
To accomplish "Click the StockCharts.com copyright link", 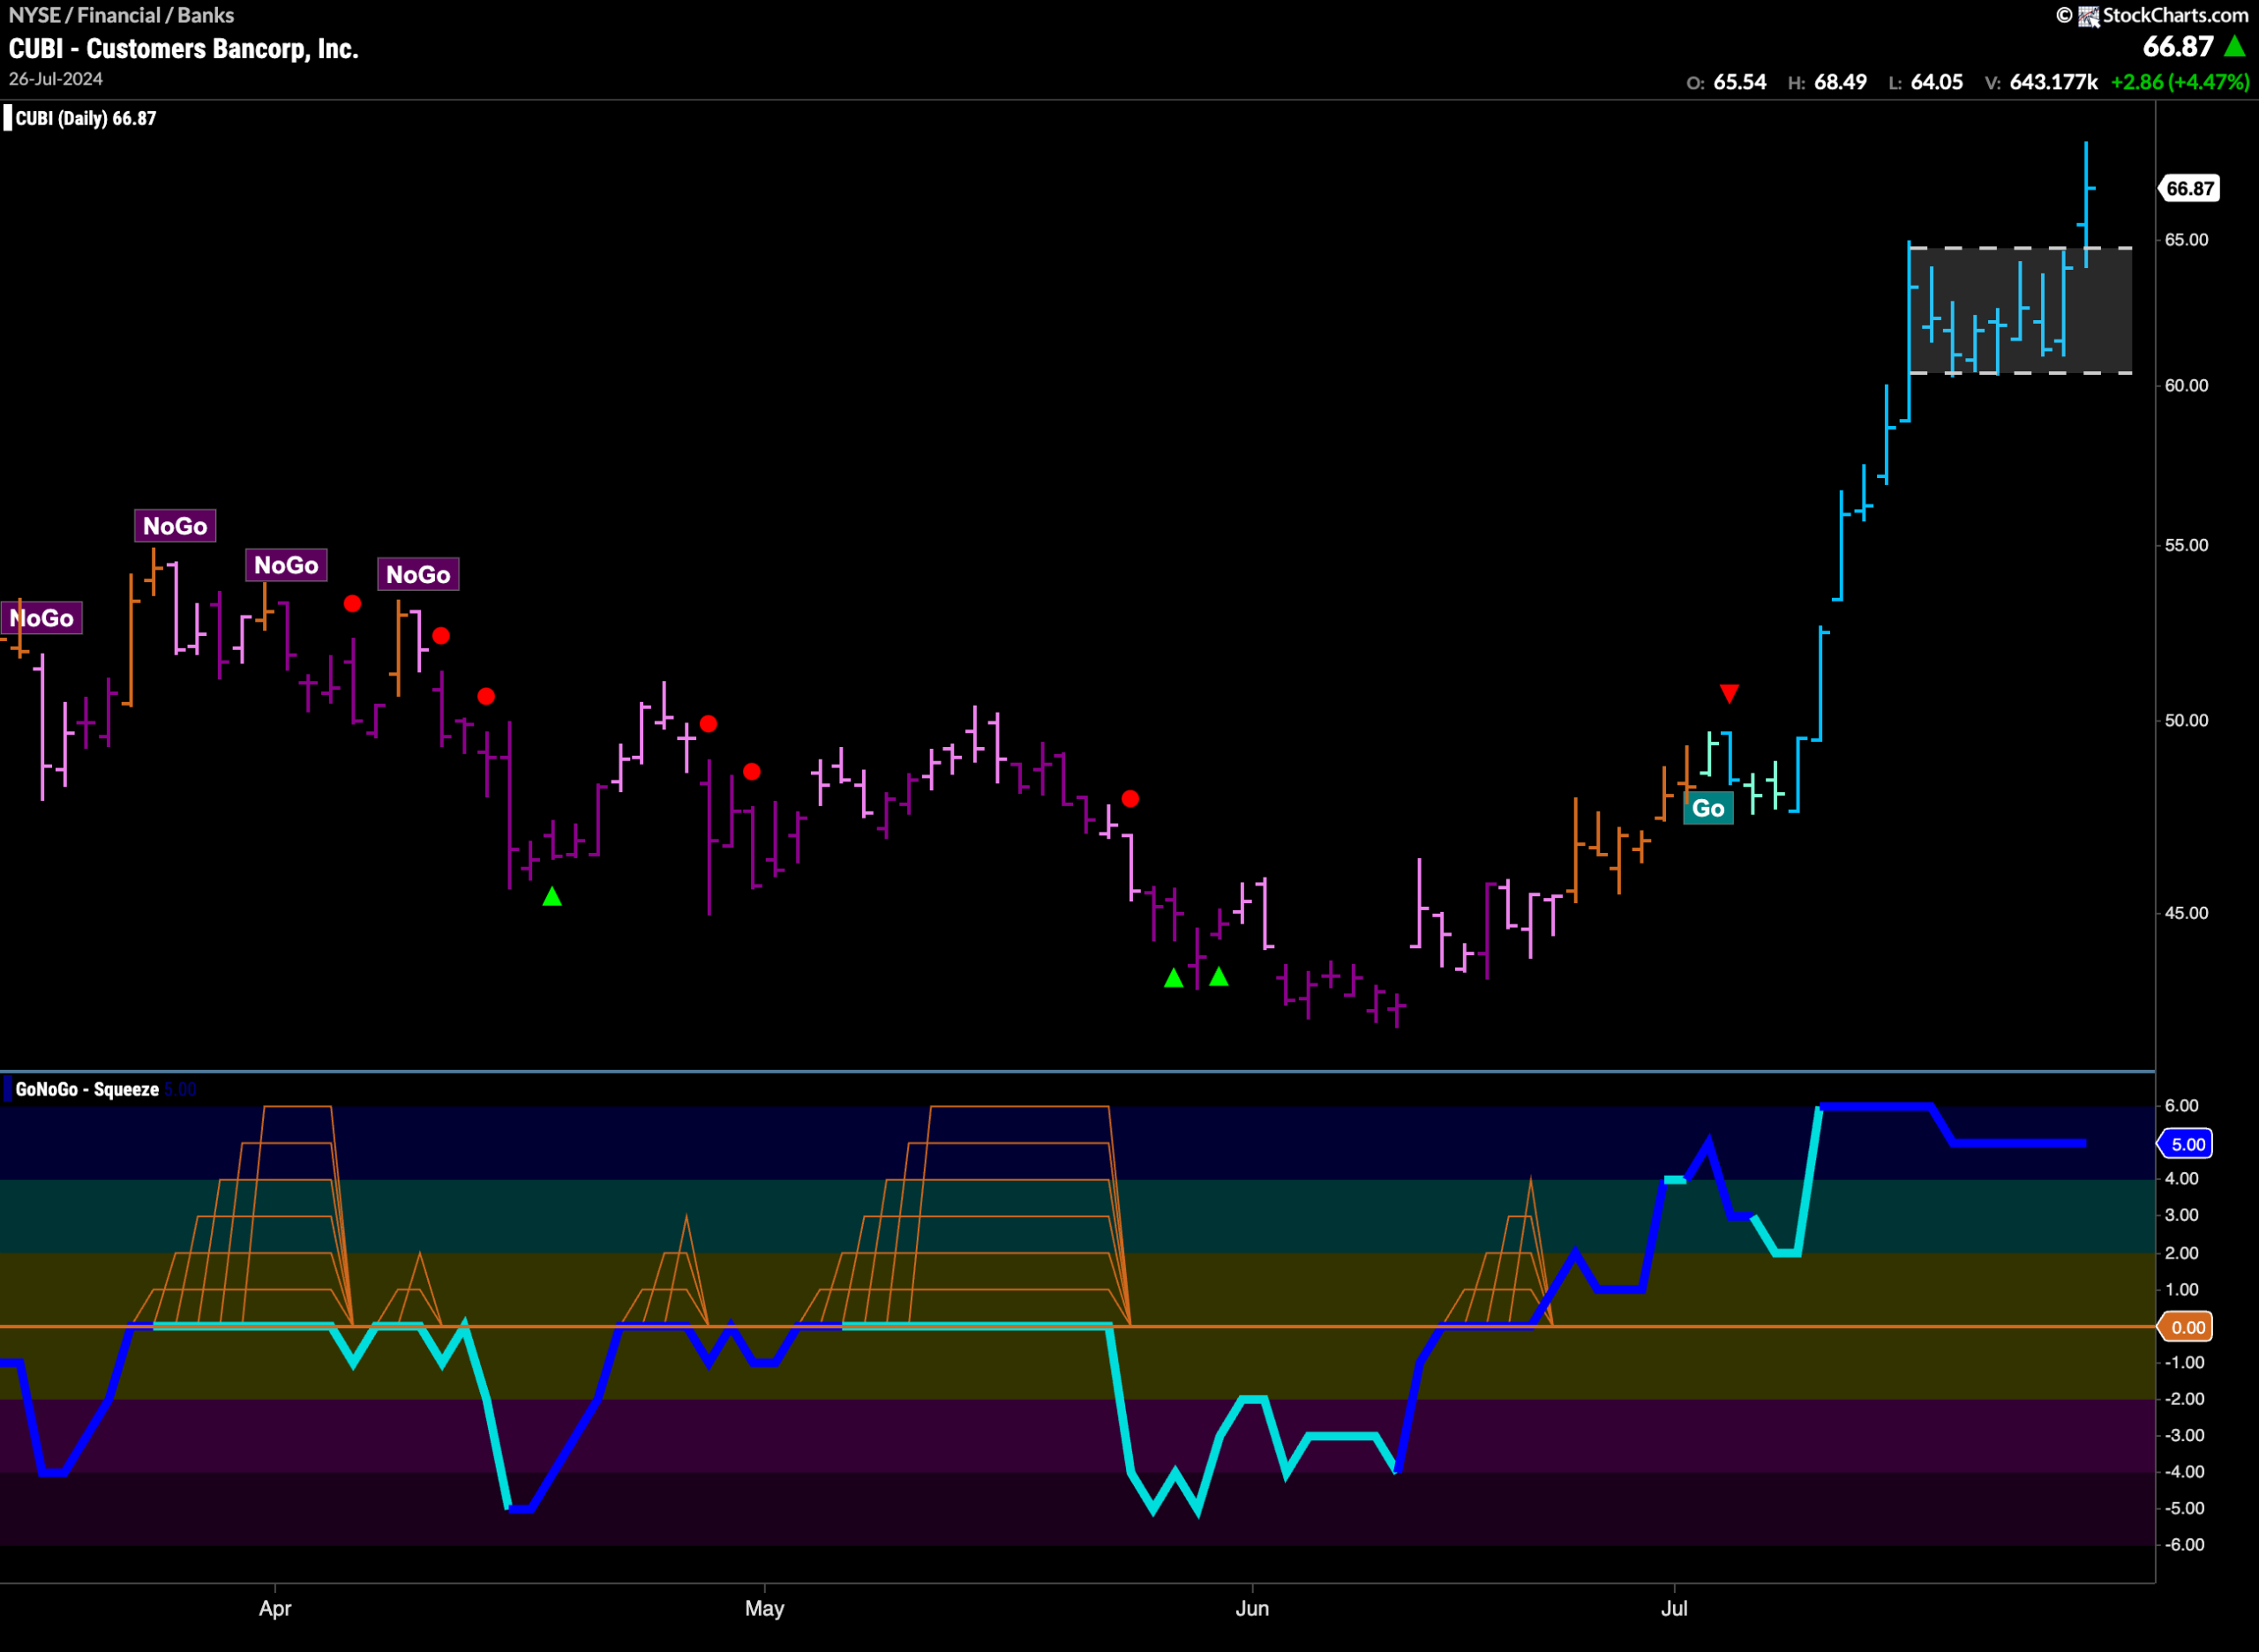I will pyautogui.click(x=2151, y=15).
